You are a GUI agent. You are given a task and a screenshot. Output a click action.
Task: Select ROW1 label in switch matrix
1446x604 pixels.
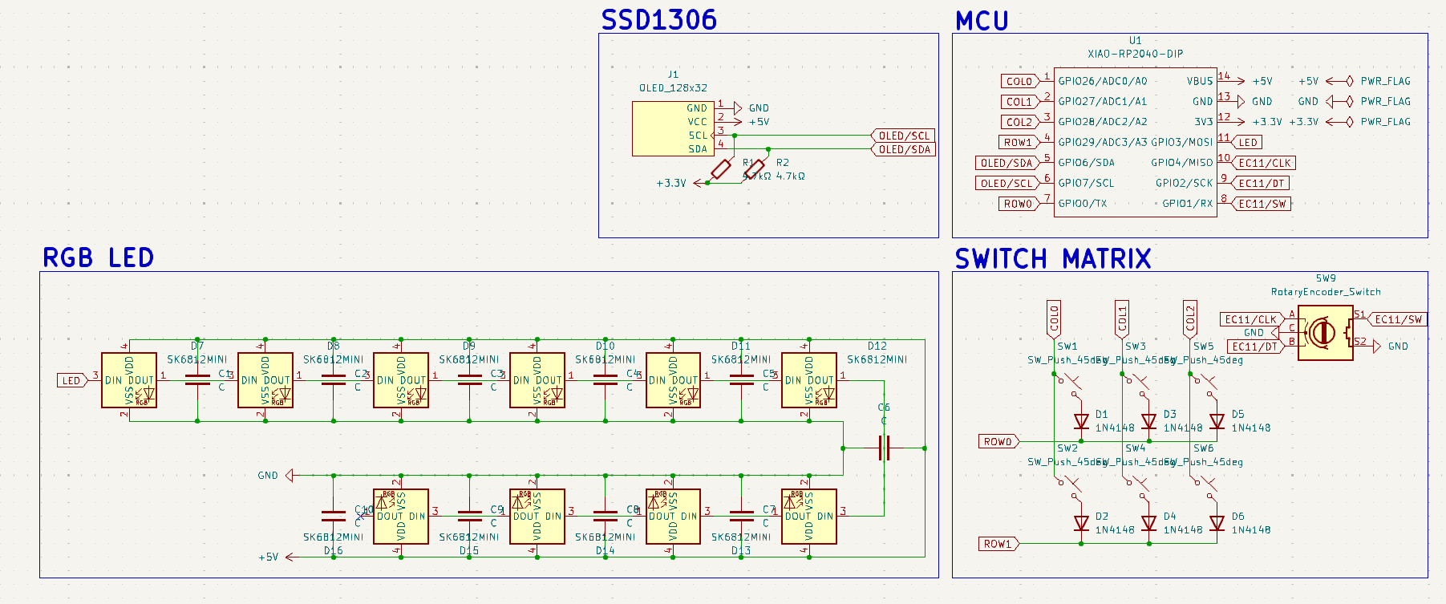[998, 544]
